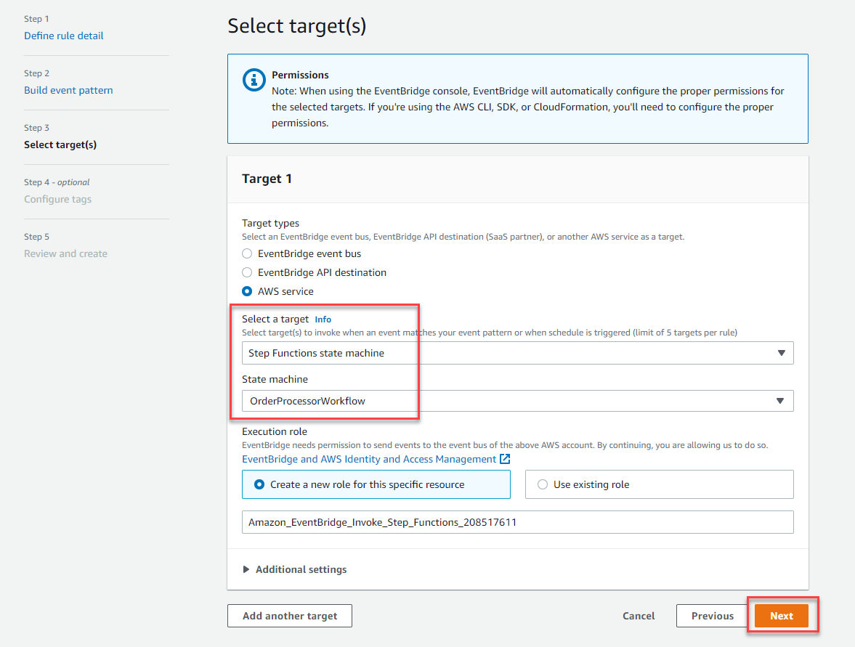Viewport: 855px width, 647px height.
Task: Select EventBridge event bus radio button
Action: coord(247,253)
